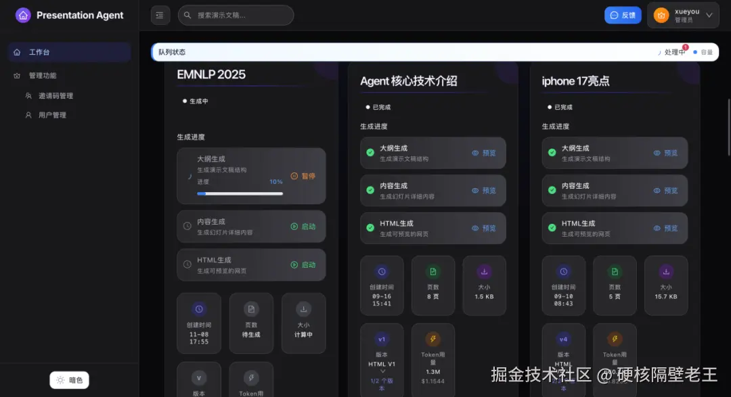Click the Presentation Agent home logo
The width and height of the screenshot is (731, 397).
tap(23, 16)
